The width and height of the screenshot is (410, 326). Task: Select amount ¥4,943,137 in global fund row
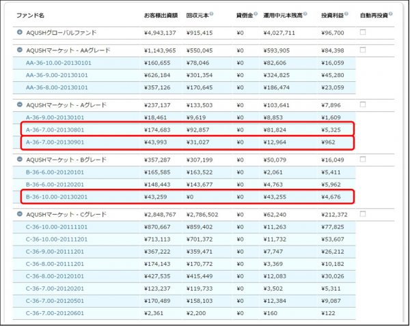click(x=160, y=33)
